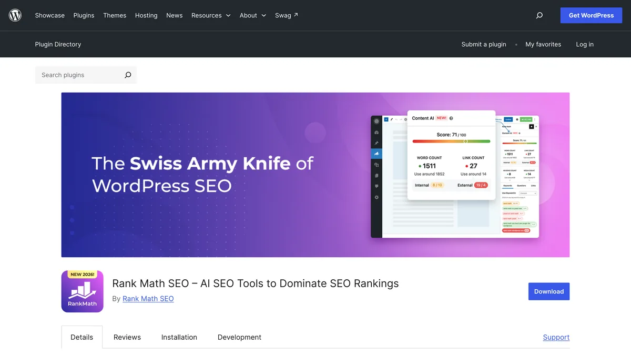Open the Hosting menu item
The width and height of the screenshot is (631, 355).
[x=146, y=15]
